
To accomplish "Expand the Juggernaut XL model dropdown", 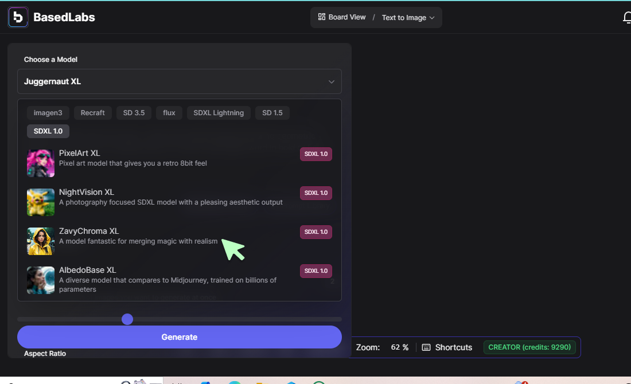I will [180, 81].
